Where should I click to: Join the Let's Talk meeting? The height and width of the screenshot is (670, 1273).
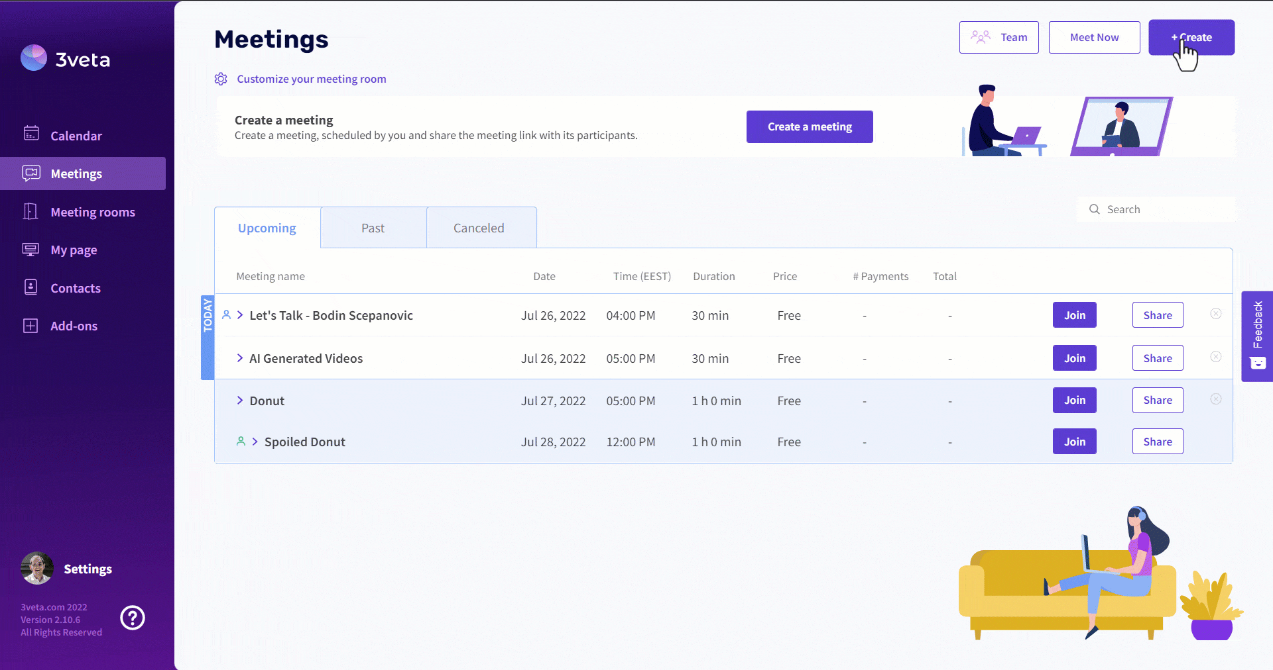click(1075, 315)
